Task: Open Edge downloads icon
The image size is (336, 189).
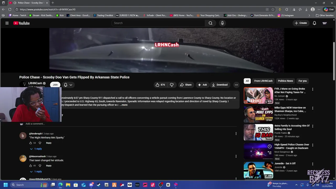Action: tap(306, 9)
